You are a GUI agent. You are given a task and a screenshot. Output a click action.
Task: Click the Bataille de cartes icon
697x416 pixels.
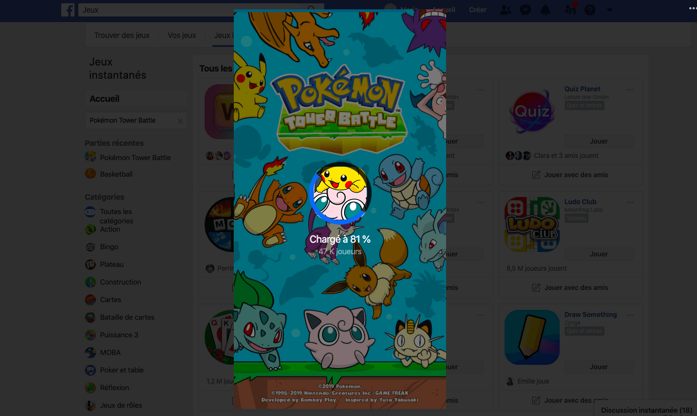(90, 318)
